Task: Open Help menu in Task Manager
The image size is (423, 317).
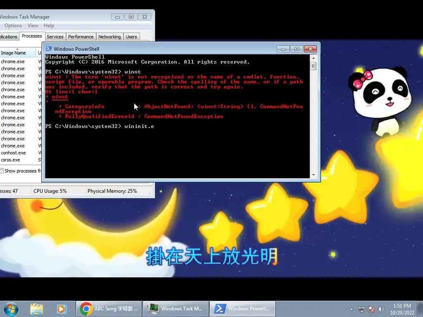Action: pos(49,26)
